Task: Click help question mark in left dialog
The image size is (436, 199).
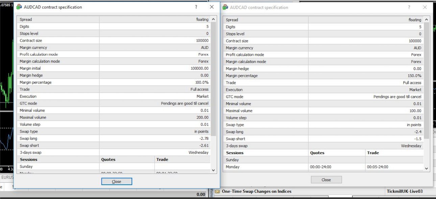Action: [x=196, y=7]
